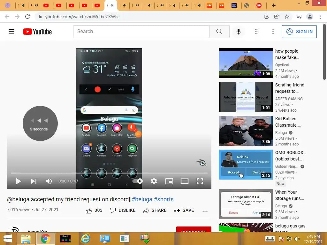Open the YouTube apps grid
327x245 pixels.
tap(258, 32)
